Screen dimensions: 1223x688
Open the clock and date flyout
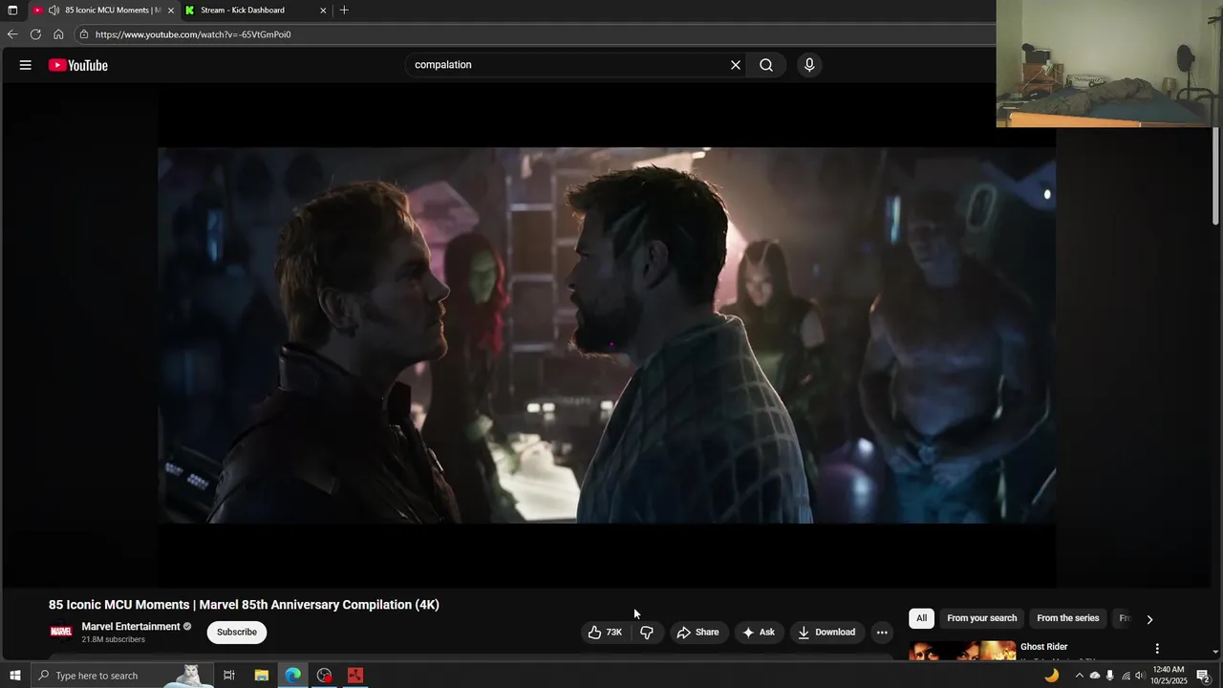1168,676
